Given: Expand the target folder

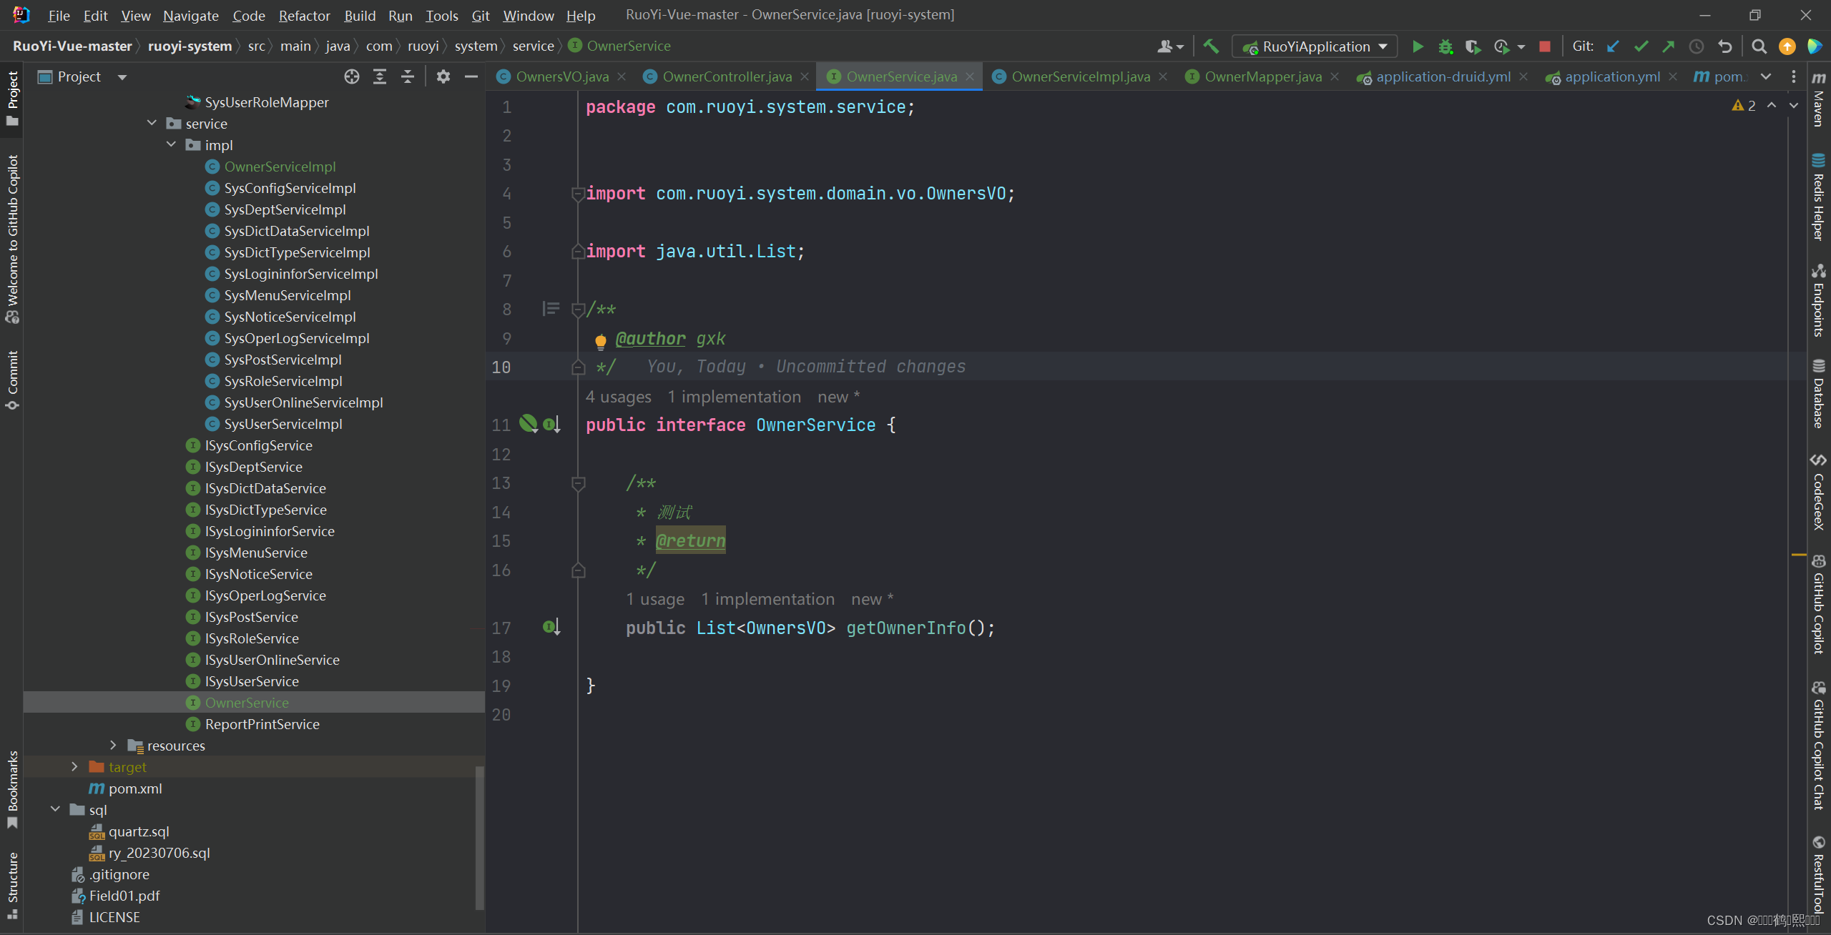Looking at the screenshot, I should pos(74,766).
